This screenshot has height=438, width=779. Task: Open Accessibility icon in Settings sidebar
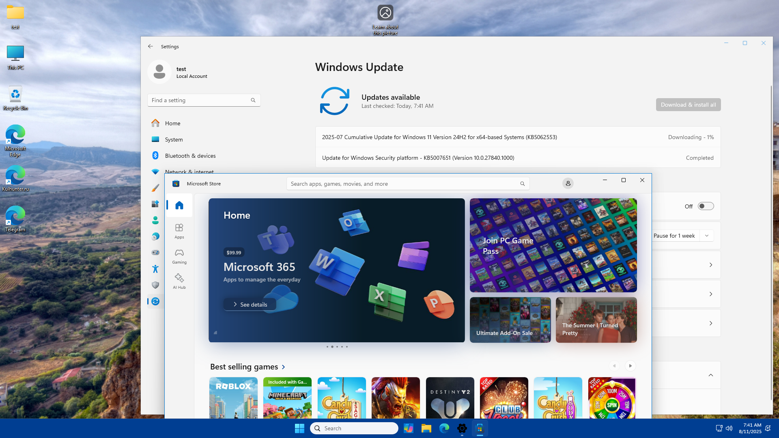(155, 269)
